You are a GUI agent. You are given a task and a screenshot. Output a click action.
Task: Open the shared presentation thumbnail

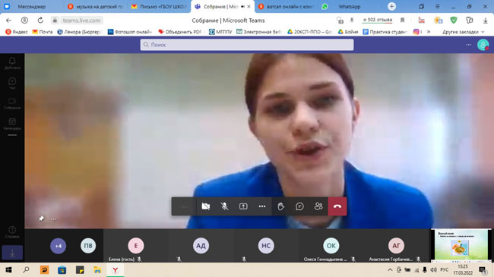coord(461,246)
